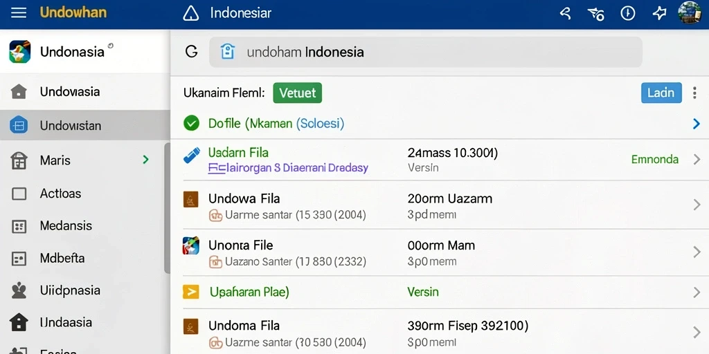Click the yellow arrow icon beside Upaharan Plae)
The height and width of the screenshot is (354, 709).
click(191, 292)
